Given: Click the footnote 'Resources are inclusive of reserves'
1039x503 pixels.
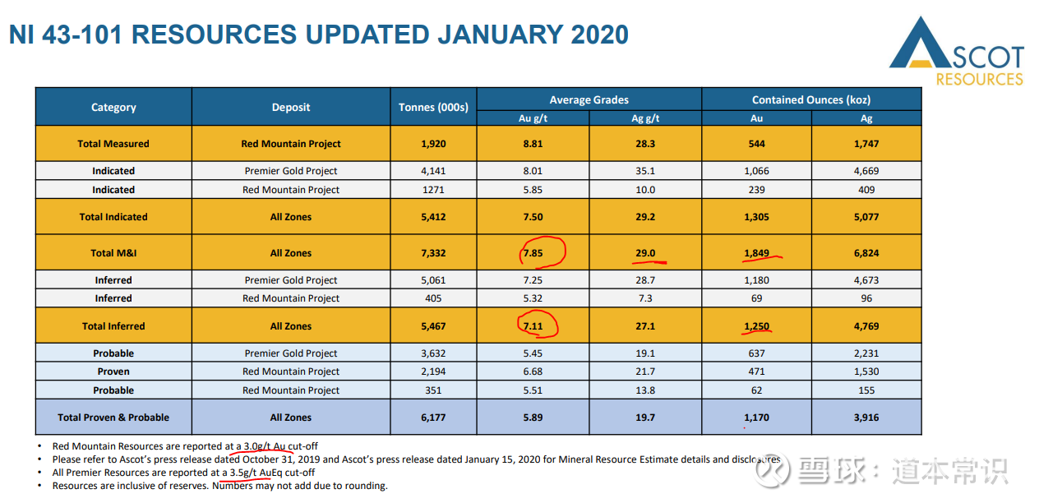Looking at the screenshot, I should pyautogui.click(x=219, y=486).
